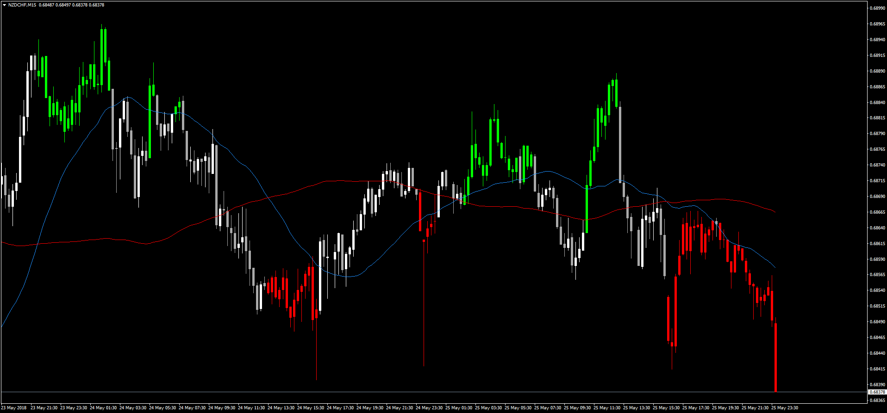
Task: Click the 25 May 13:30 time label
Action: (x=637, y=408)
